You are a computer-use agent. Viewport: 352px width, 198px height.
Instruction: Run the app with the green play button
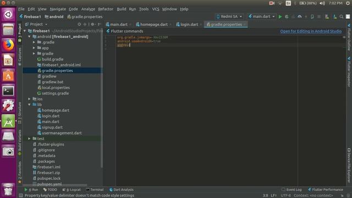[280, 16]
